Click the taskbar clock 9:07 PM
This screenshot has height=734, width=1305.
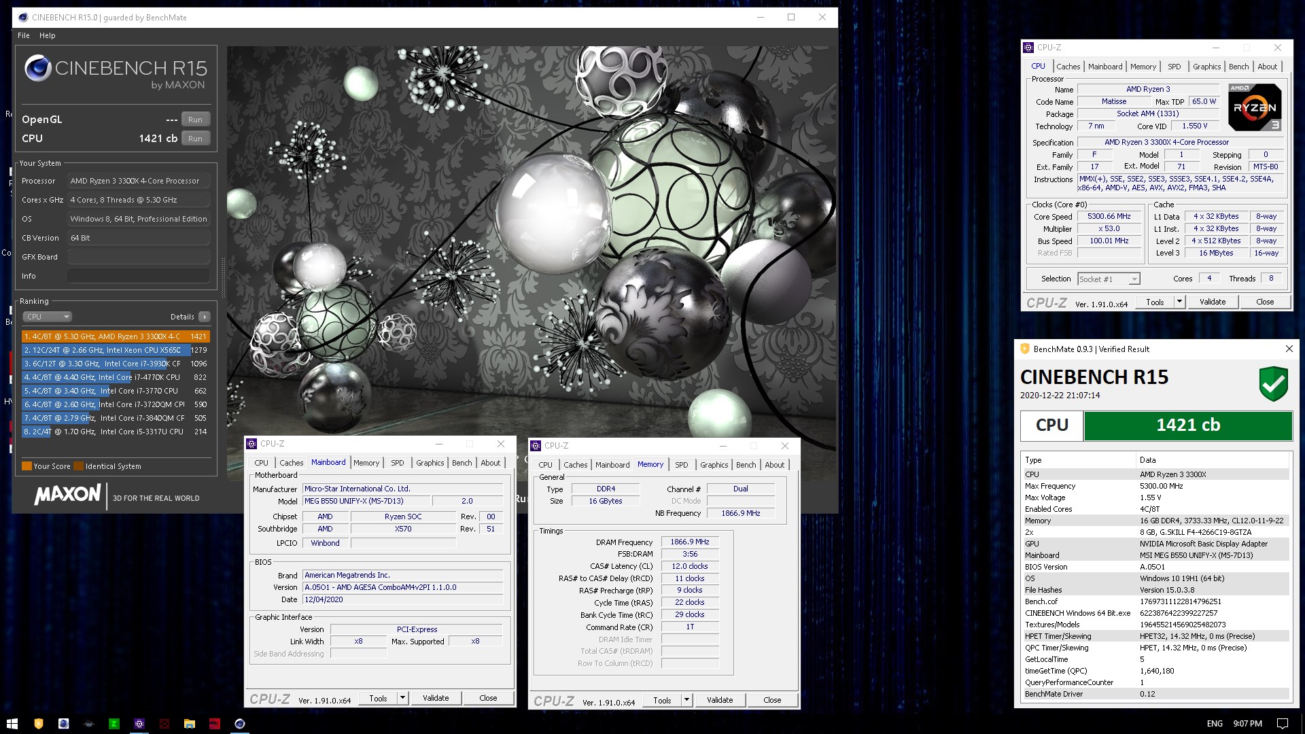coord(1247,724)
